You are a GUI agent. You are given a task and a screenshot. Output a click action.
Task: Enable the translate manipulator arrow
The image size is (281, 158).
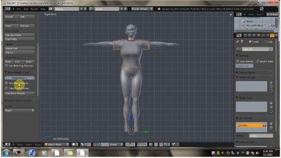99,144
